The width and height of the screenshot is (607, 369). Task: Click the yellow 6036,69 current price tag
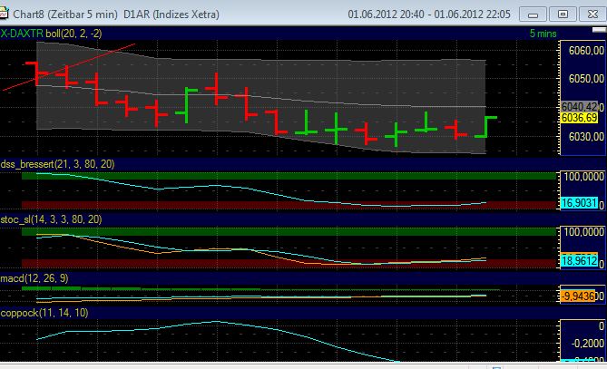(580, 118)
